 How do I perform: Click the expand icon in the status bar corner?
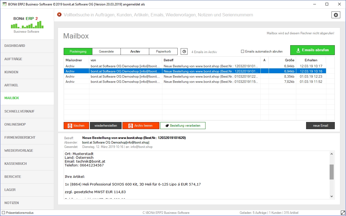[343, 212]
